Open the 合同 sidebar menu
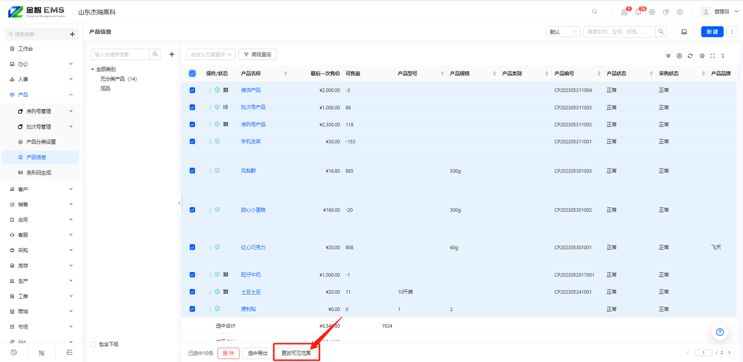743x362 pixels. (x=40, y=220)
